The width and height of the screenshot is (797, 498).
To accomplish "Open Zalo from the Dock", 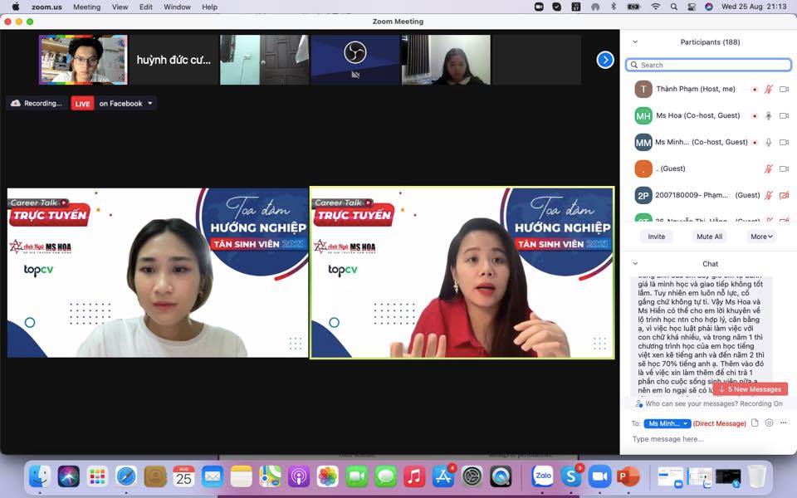I will tap(543, 476).
